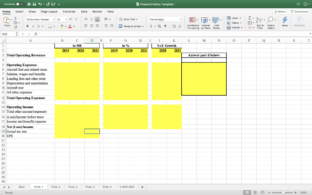
Task: Toggle the AutoSave switch
Action: coord(20,4)
